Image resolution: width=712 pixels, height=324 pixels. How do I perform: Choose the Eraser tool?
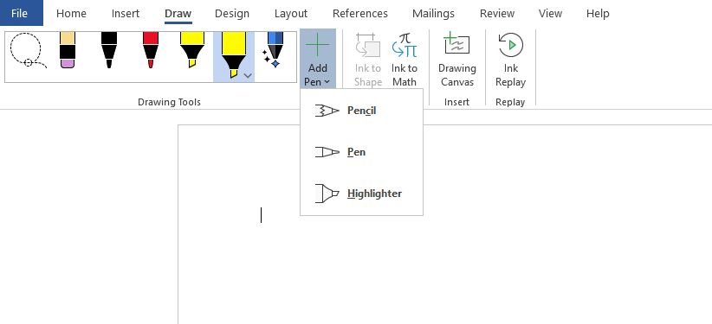click(x=68, y=50)
